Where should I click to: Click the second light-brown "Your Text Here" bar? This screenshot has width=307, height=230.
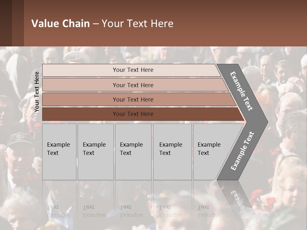point(133,85)
